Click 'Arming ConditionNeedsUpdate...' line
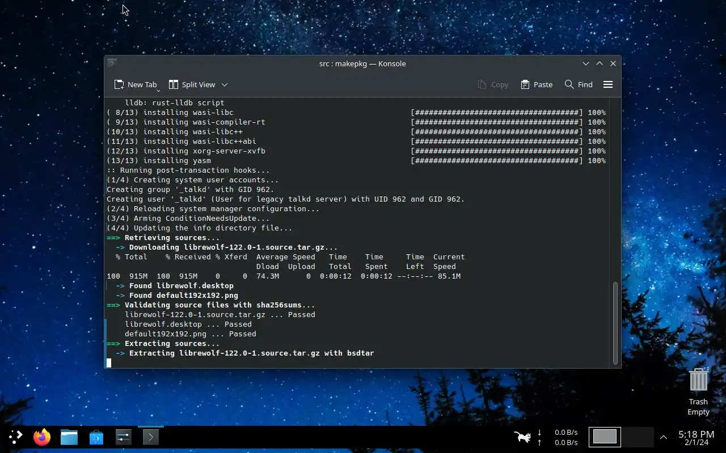 pyautogui.click(x=188, y=219)
